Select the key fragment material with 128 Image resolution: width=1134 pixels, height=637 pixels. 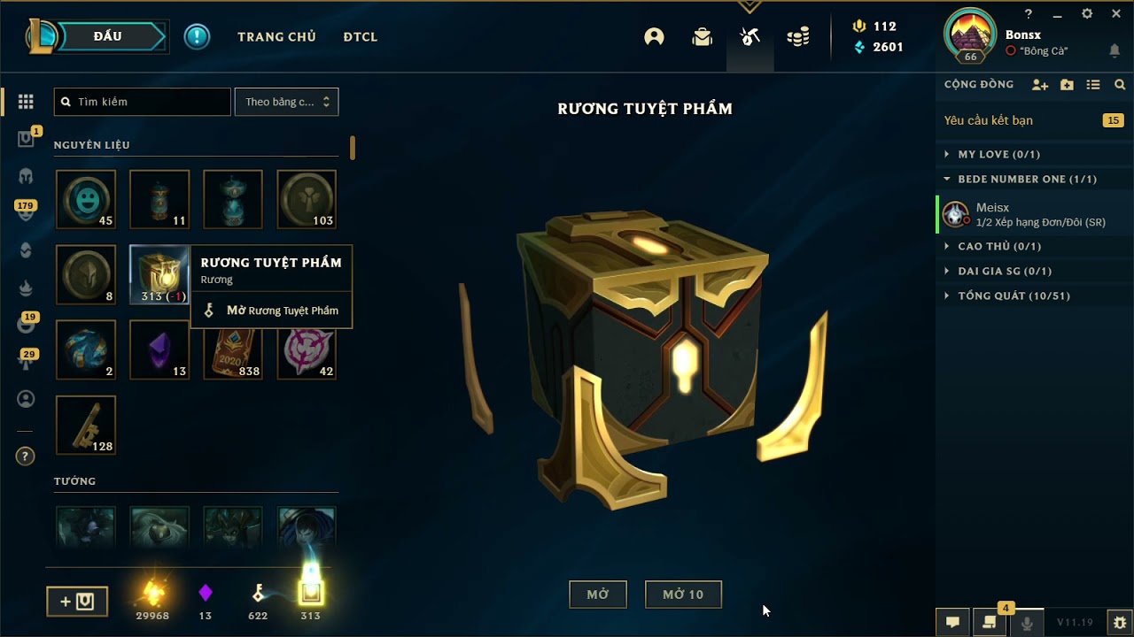[x=86, y=425]
